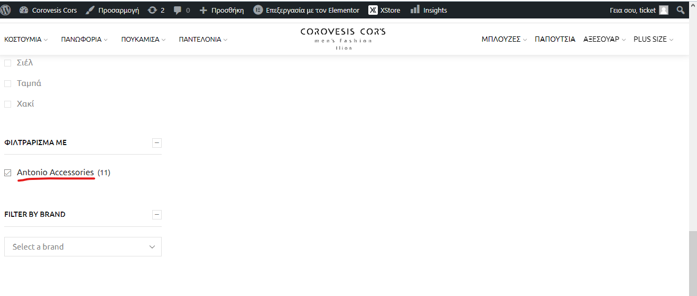Image resolution: width=697 pixels, height=296 pixels.
Task: Expand the ΚΟΣΤΟΥΜΙΑ menu
Action: [26, 39]
